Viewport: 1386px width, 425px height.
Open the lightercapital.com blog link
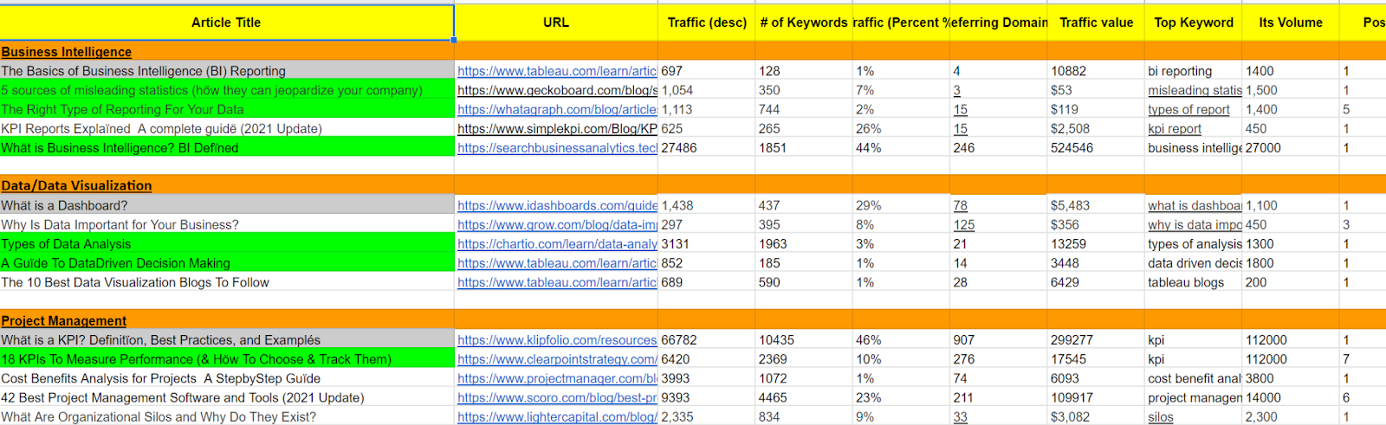coord(557,416)
